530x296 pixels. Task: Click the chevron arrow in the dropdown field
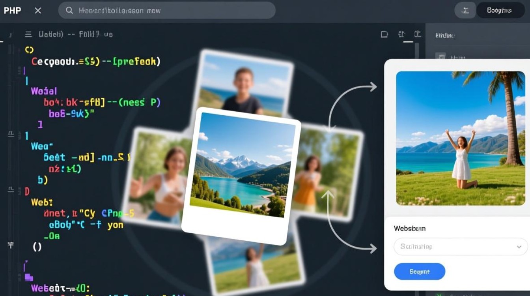[519, 247]
